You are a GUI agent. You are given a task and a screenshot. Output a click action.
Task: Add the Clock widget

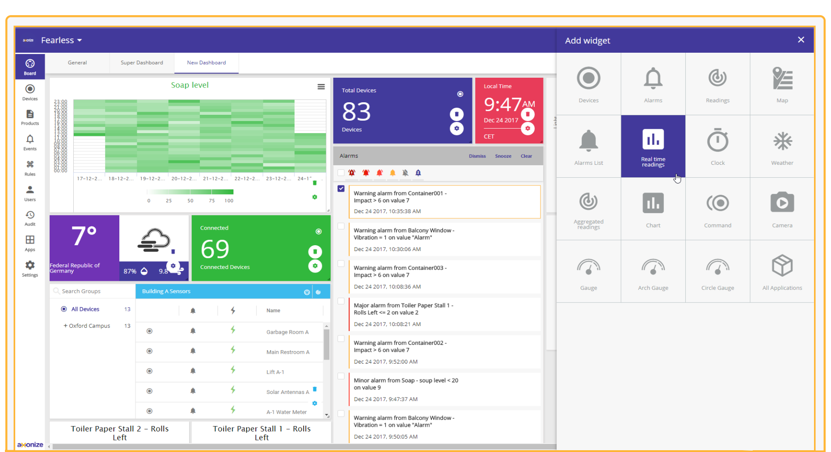(717, 146)
